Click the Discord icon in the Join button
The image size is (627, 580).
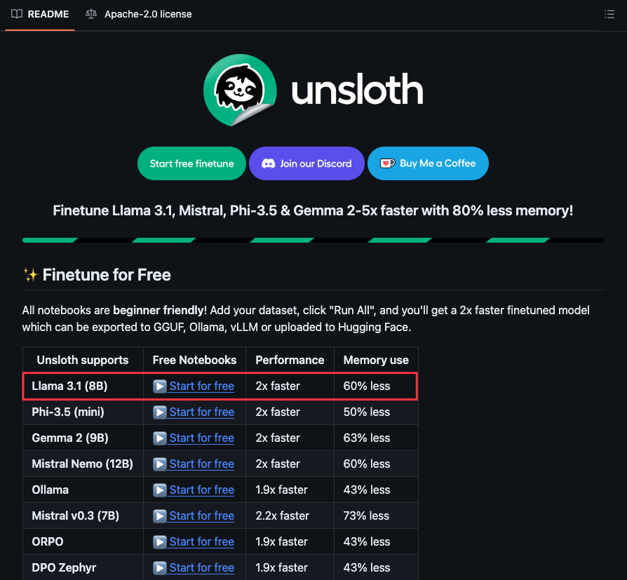point(269,163)
